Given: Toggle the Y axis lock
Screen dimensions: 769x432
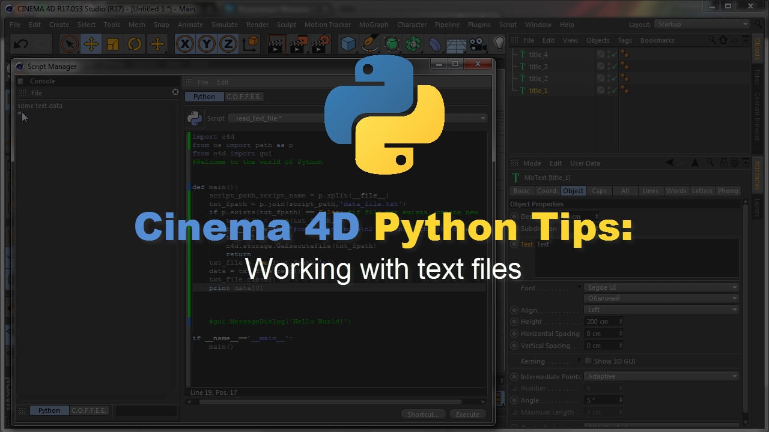Looking at the screenshot, I should tap(207, 44).
